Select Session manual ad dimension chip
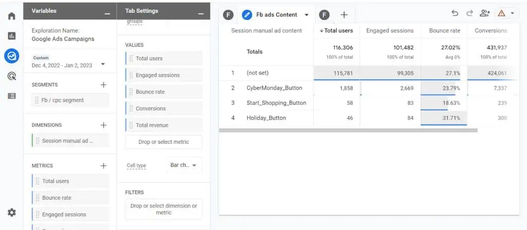527x230 pixels. pos(70,140)
